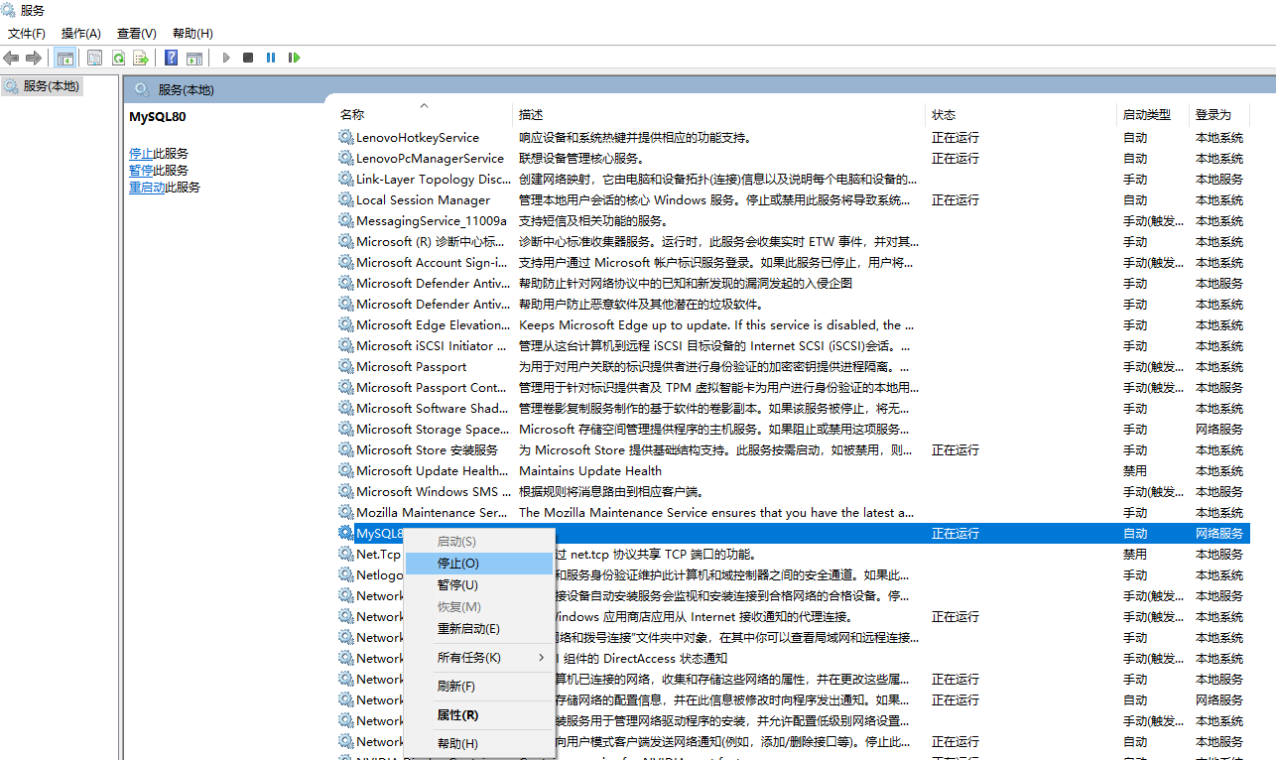Click the gear icon beside Microsoft Store 安装服务
1276x760 pixels.
coord(345,449)
